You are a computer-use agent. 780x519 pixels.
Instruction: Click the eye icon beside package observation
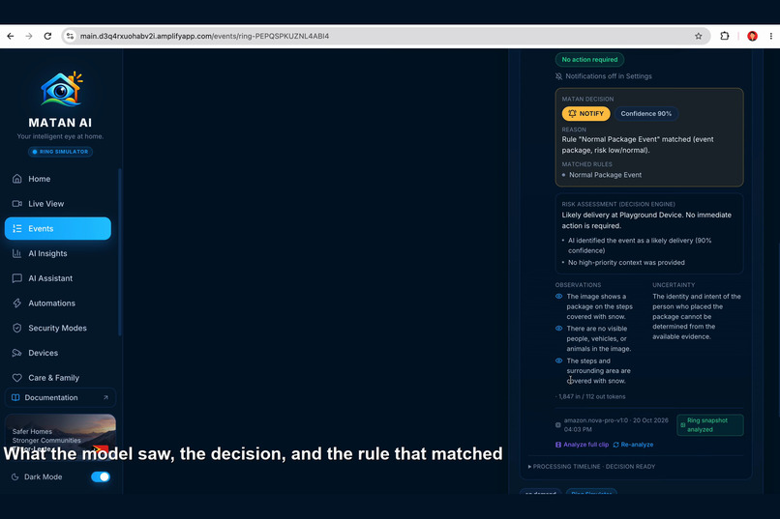tap(558, 297)
